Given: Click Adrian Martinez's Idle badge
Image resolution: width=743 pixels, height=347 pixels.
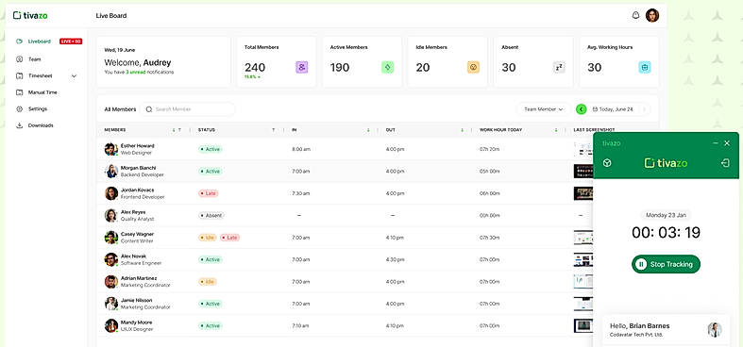Looking at the screenshot, I should click(208, 282).
